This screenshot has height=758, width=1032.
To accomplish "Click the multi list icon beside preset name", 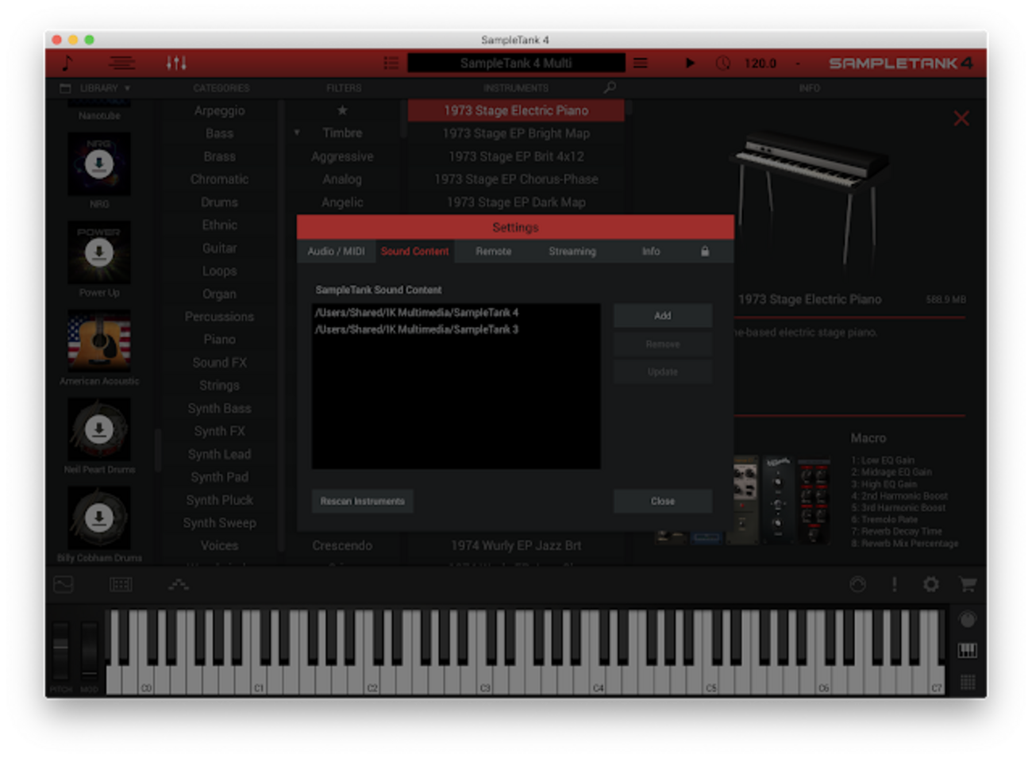I will pos(391,63).
